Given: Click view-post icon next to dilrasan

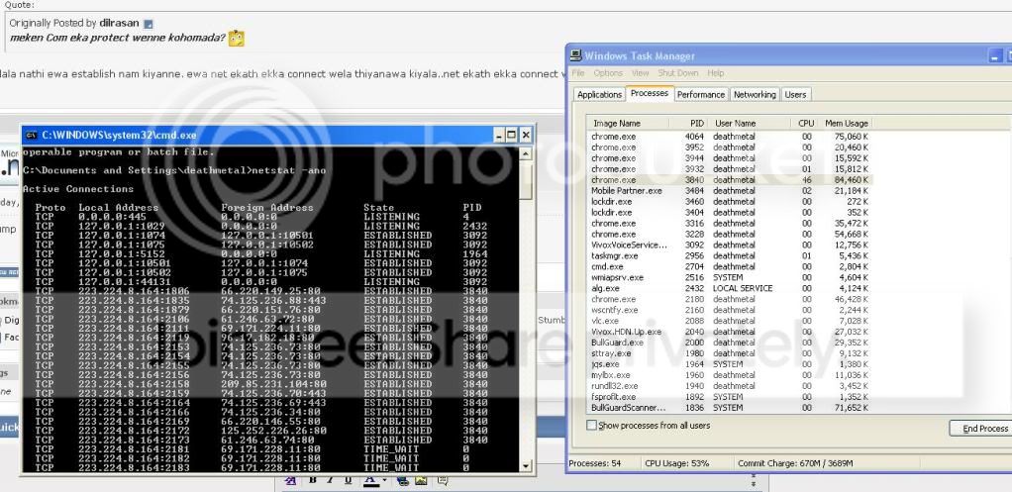Looking at the screenshot, I should [x=148, y=24].
